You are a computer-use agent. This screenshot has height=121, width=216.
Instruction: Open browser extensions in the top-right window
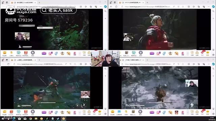tap(194, 7)
